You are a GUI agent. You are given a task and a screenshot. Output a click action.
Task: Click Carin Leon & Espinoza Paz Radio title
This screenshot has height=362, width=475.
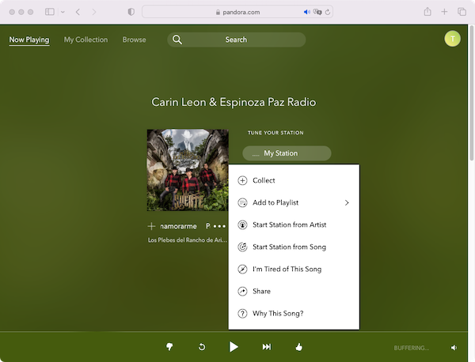coord(234,102)
